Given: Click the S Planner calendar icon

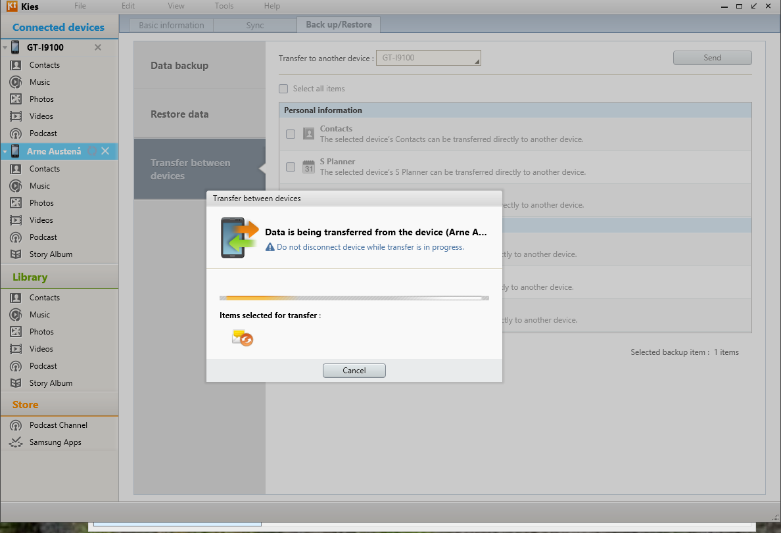Looking at the screenshot, I should 309,166.
